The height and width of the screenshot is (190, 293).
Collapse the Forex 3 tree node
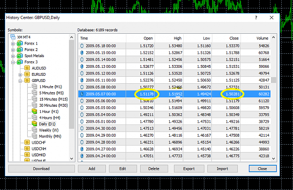tap(13, 62)
